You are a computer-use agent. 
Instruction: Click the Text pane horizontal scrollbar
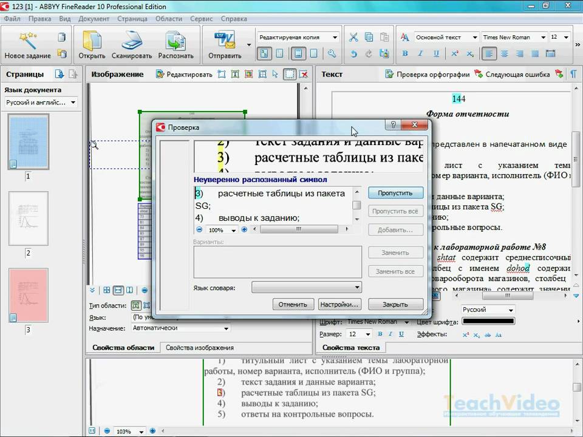[x=508, y=296]
